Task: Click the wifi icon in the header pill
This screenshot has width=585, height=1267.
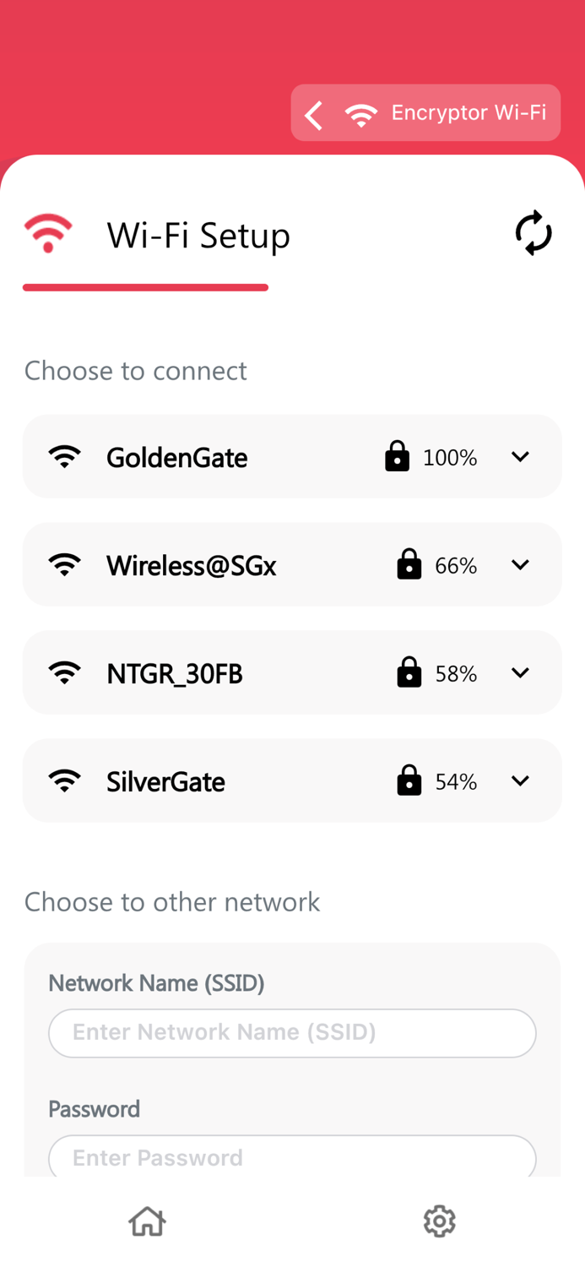Action: (361, 113)
